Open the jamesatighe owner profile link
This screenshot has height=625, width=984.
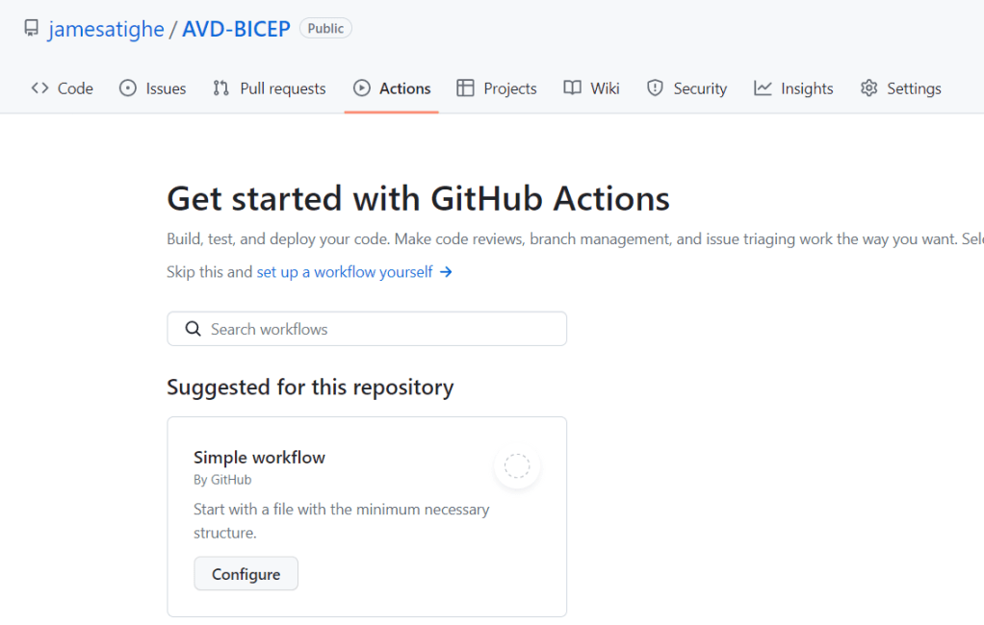(x=106, y=29)
